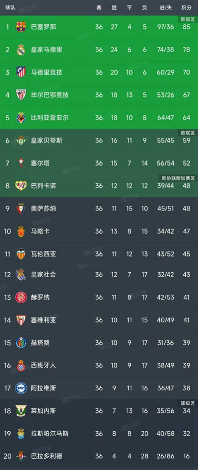Open the Real Madrid crest icon
This screenshot has width=198, height=470.
click(21, 50)
